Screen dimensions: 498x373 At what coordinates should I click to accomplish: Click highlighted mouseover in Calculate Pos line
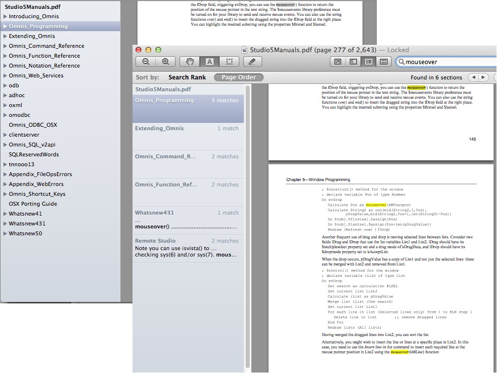click(x=376, y=205)
